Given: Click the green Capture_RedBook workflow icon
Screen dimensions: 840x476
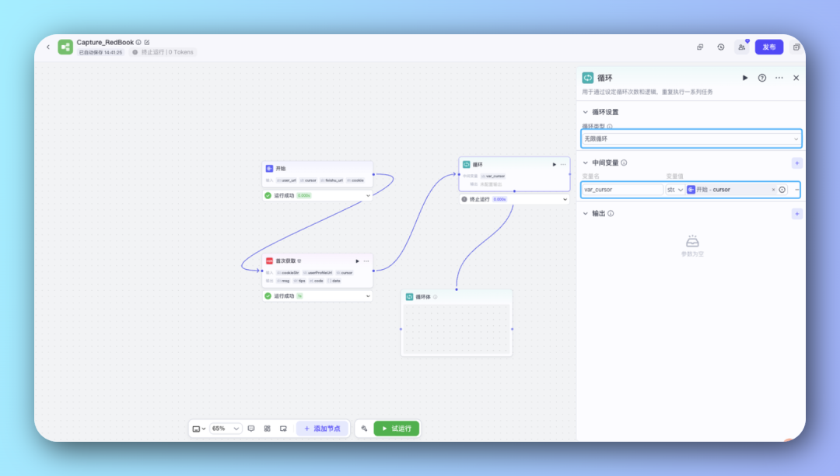Looking at the screenshot, I should click(x=65, y=47).
